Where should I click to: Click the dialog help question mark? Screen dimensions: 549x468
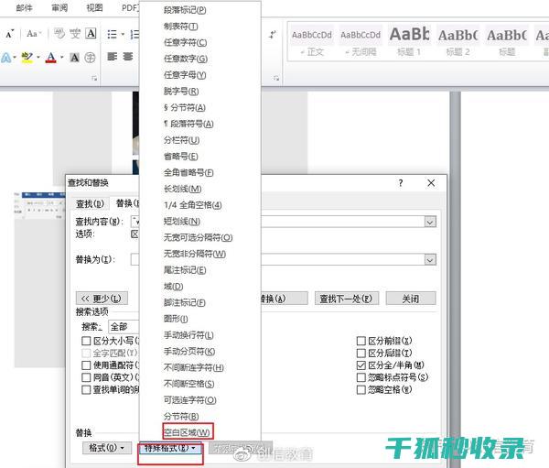coord(401,182)
